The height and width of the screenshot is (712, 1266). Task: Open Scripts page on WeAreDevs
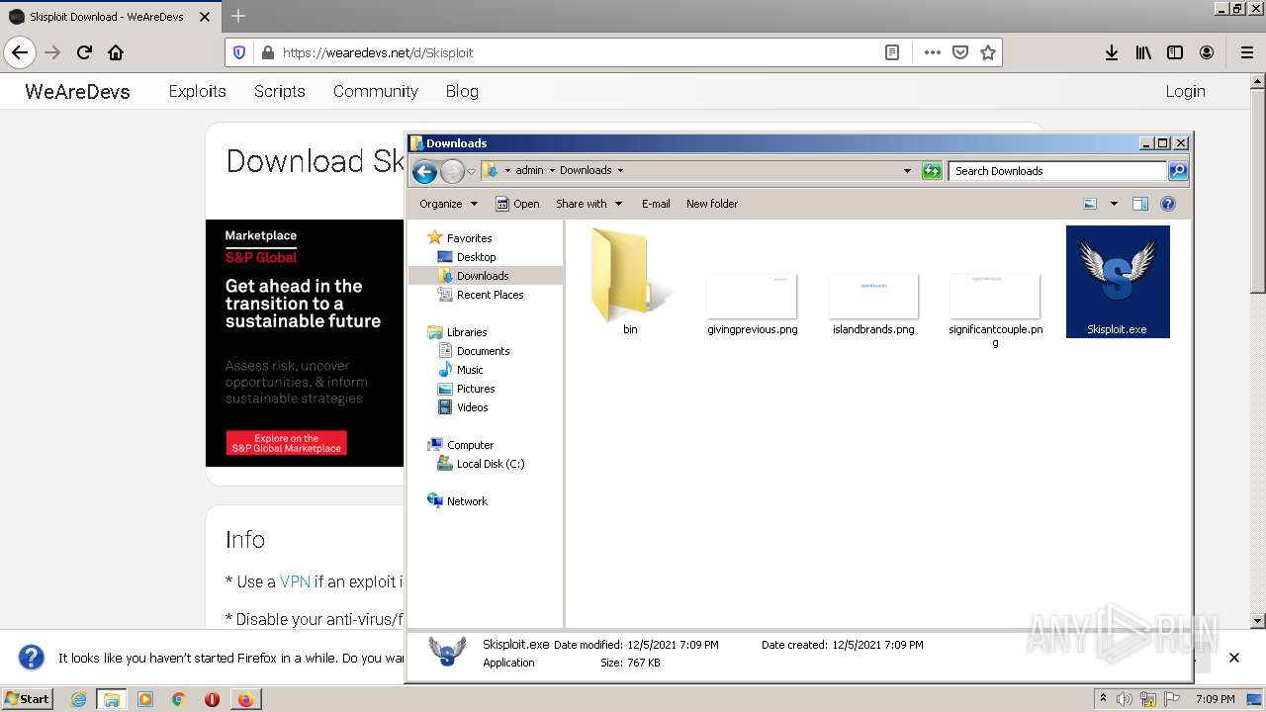[x=279, y=91]
